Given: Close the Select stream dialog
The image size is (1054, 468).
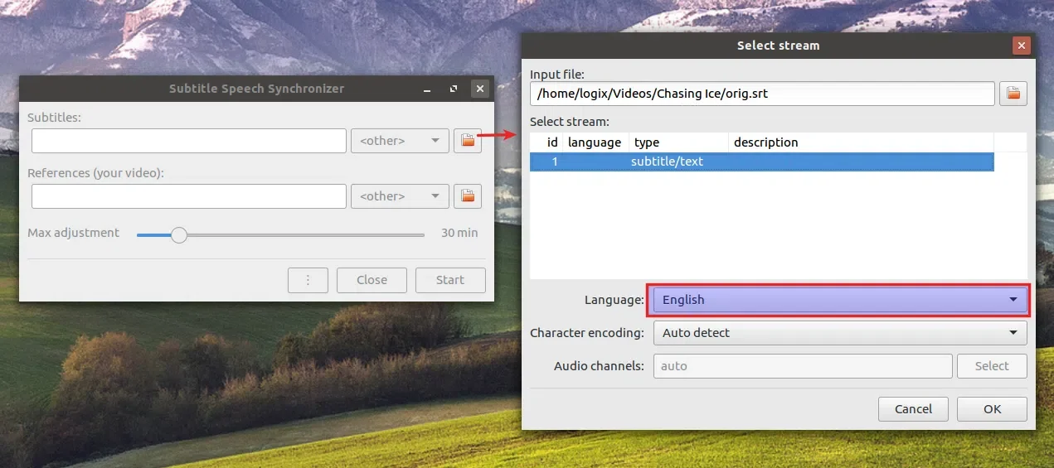Looking at the screenshot, I should click(1022, 46).
